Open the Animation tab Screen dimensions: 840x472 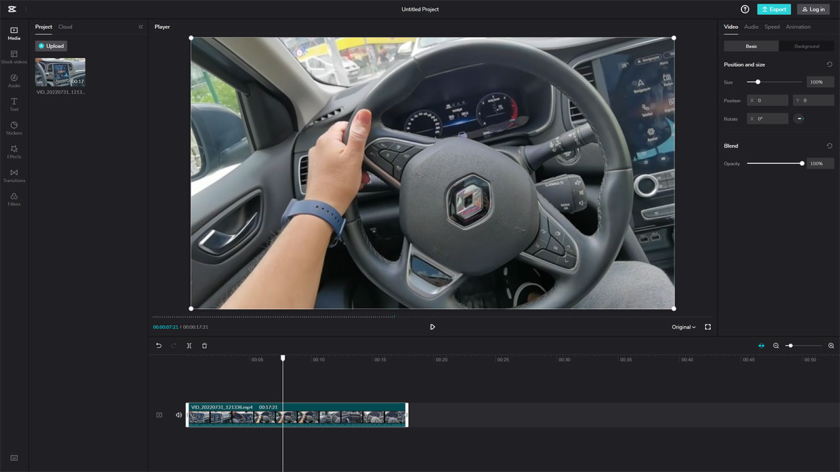point(798,27)
